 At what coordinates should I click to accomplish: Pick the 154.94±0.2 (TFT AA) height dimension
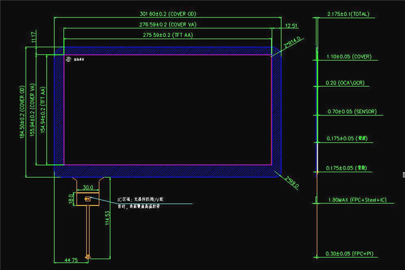click(43, 110)
